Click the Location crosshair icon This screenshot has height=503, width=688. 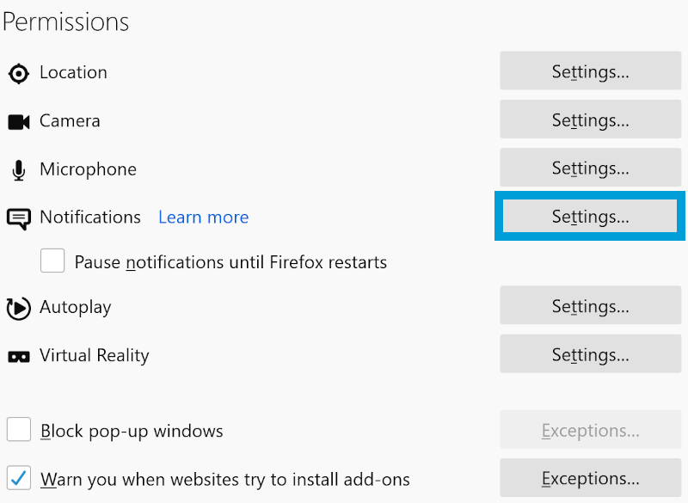tap(18, 73)
